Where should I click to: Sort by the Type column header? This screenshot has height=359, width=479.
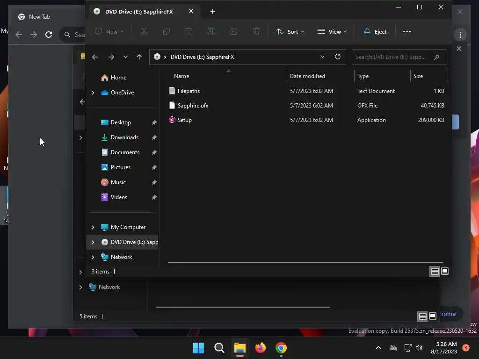(363, 76)
